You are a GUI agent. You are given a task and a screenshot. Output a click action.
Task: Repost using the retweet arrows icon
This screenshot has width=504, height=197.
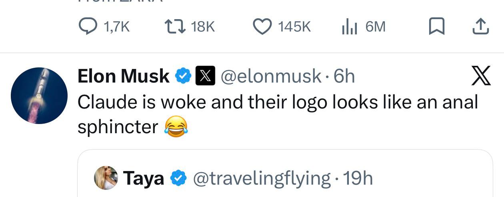(x=174, y=27)
